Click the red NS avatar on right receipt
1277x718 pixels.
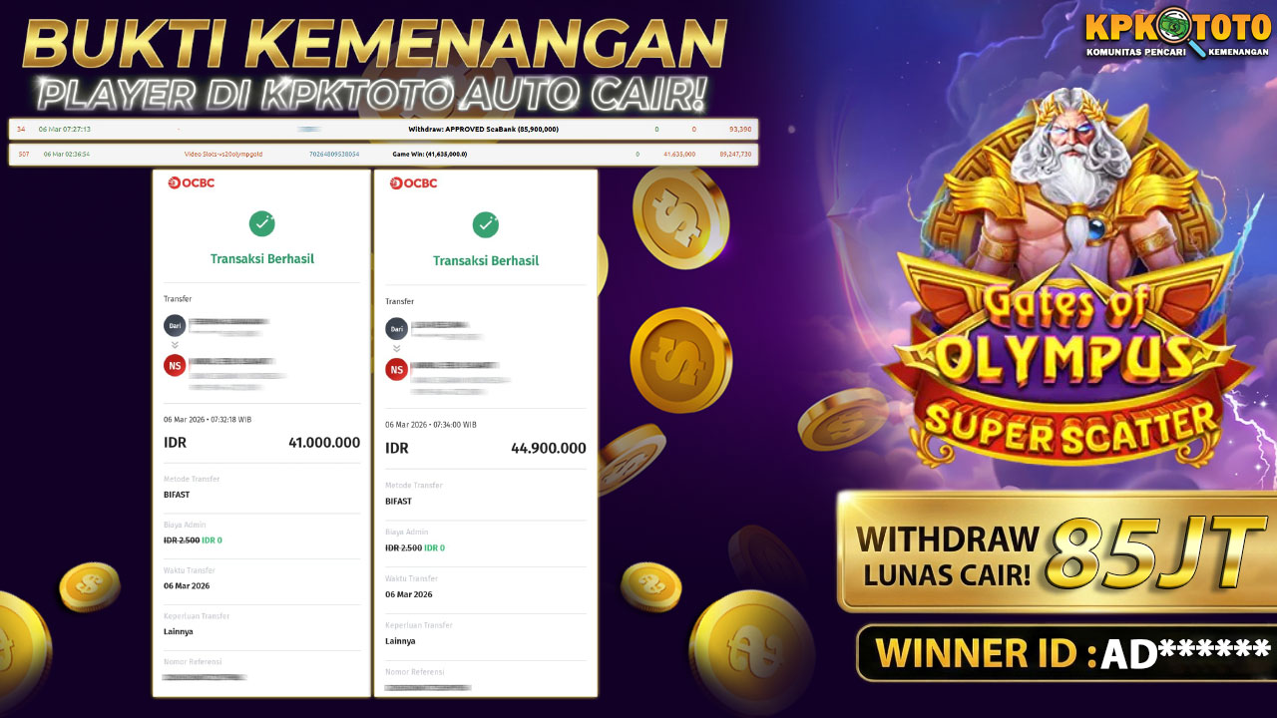(397, 370)
